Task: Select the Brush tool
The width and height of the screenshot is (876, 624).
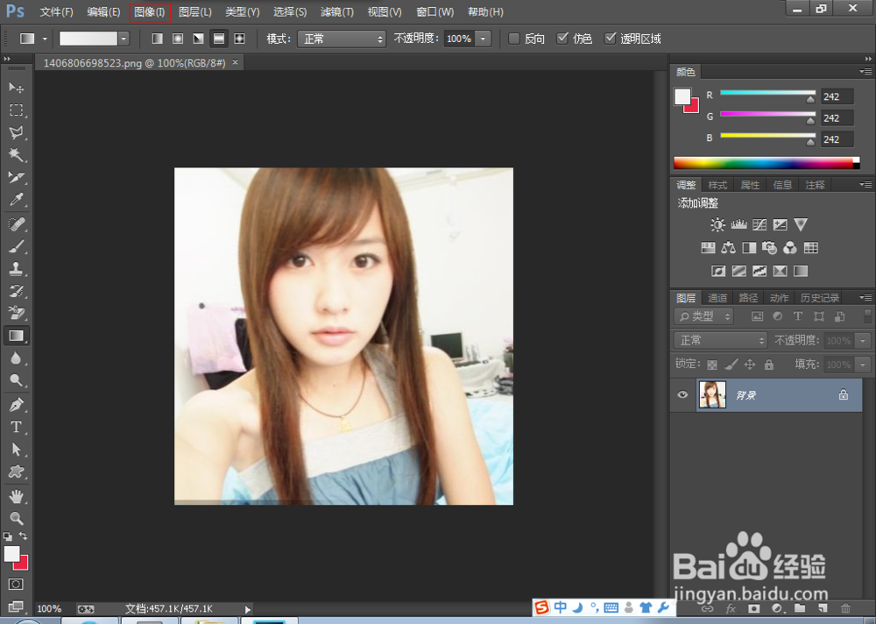Action: (x=16, y=246)
